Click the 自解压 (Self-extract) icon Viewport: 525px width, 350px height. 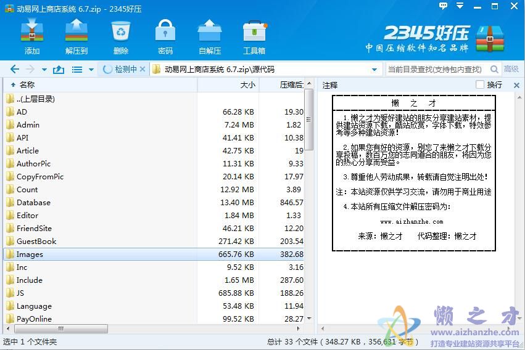[210, 36]
